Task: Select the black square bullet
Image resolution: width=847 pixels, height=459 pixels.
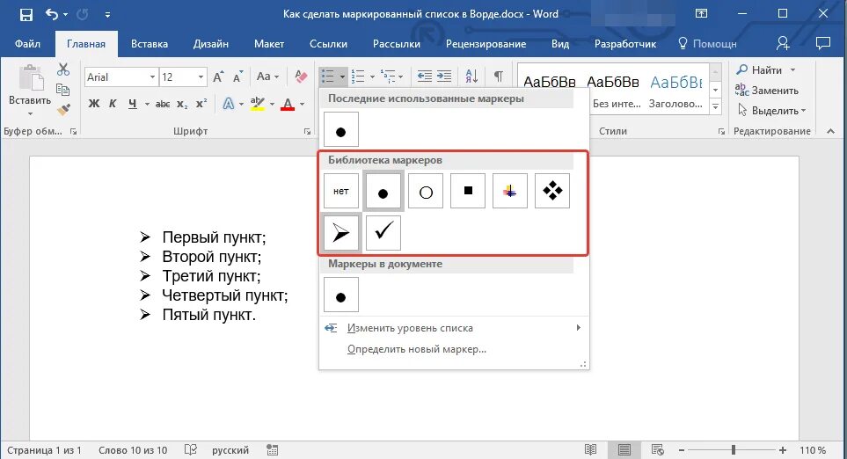Action: click(468, 191)
